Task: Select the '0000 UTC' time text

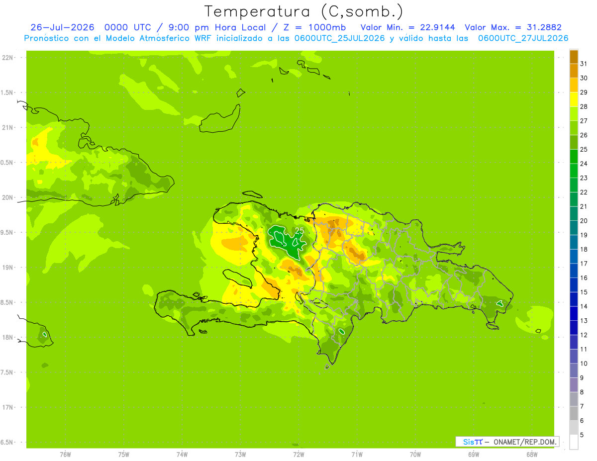Action: (129, 27)
